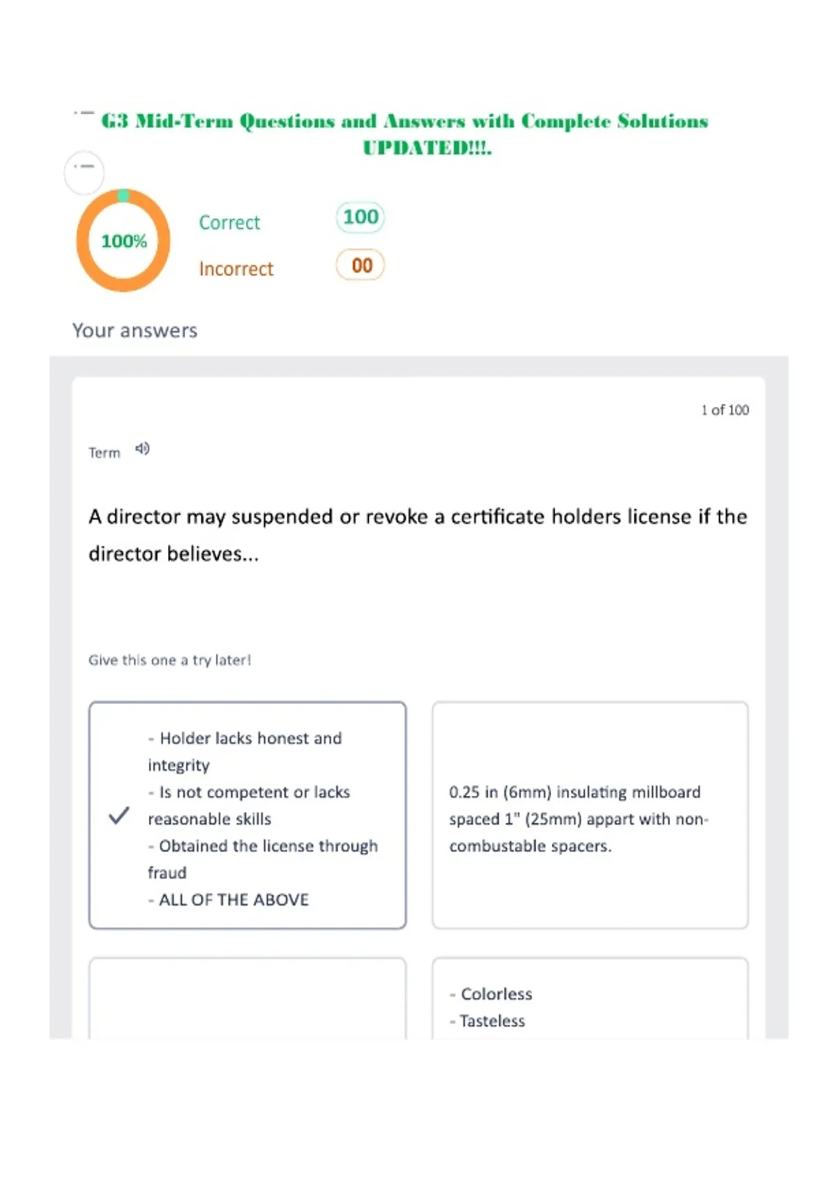Click "Give this one a try later!" text
Screen dimensions: 836x1185
coord(169,660)
